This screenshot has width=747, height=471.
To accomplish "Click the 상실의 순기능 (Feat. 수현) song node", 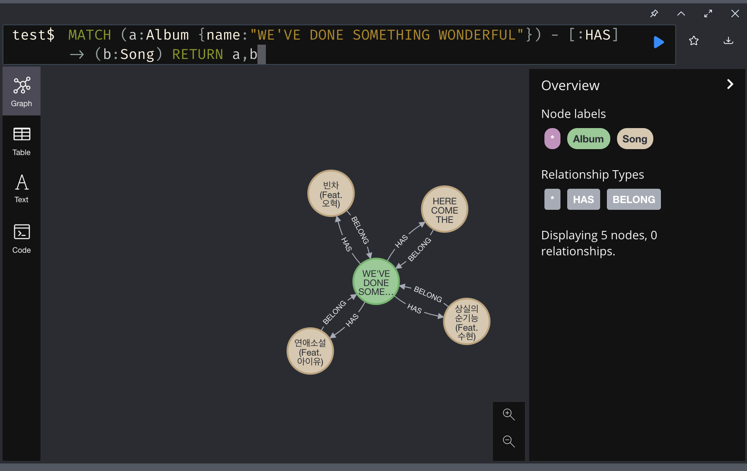I will click(x=466, y=321).
